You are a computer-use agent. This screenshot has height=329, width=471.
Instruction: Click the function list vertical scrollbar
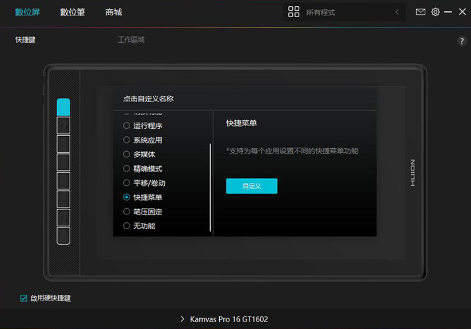click(x=210, y=188)
